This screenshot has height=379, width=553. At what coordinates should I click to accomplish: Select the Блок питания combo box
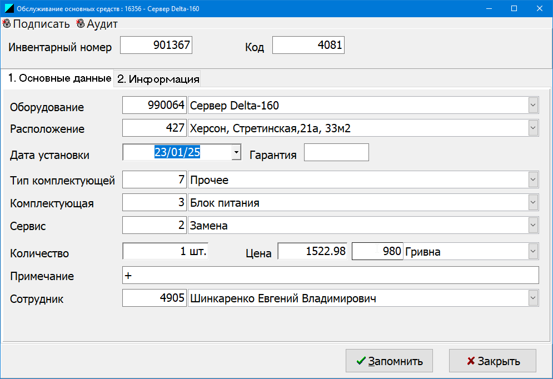363,203
